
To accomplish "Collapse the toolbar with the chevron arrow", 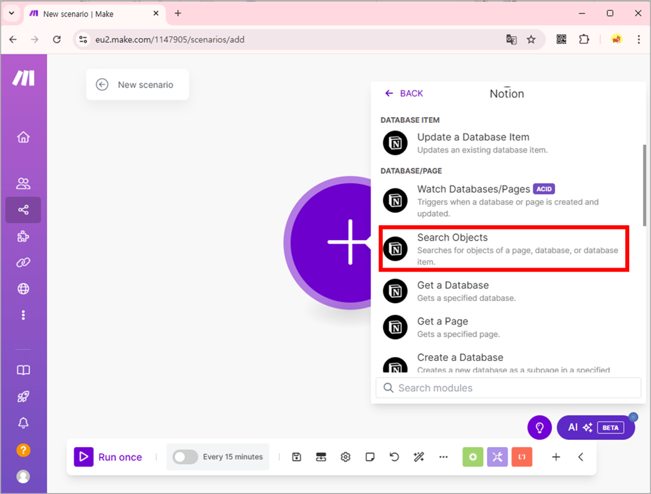I will [581, 457].
